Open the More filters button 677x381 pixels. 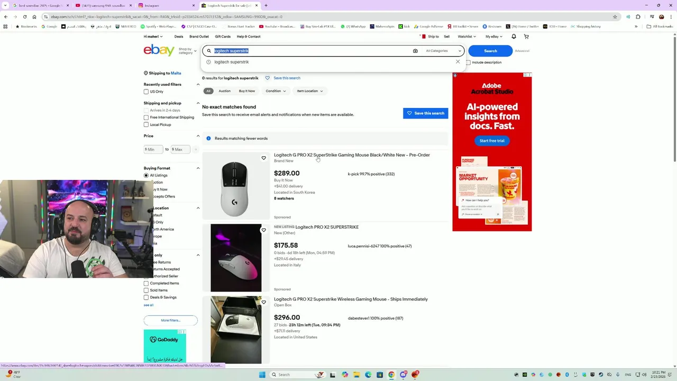(170, 320)
